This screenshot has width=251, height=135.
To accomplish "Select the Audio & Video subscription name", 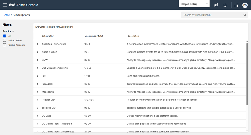I will (49, 52).
